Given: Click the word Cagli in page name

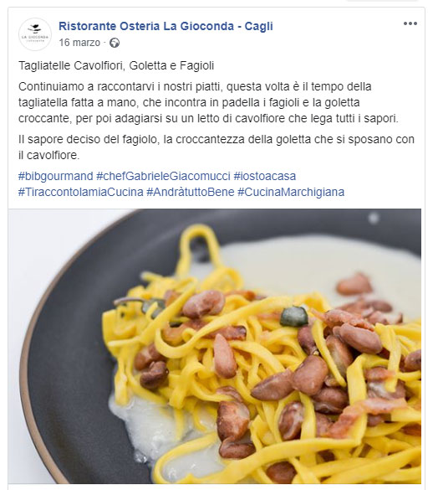Looking at the screenshot, I should 258,26.
